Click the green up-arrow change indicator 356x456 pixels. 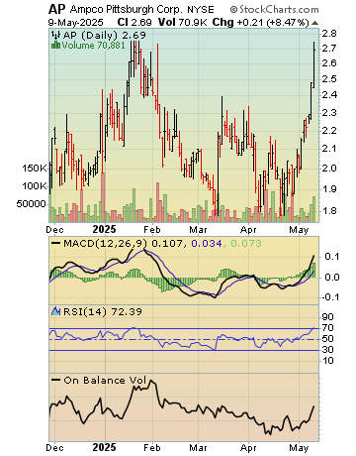314,23
